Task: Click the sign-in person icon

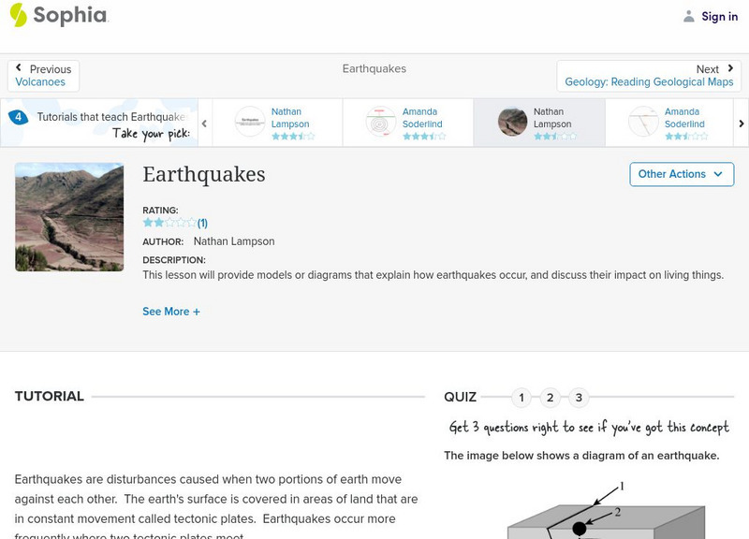Action: [687, 16]
